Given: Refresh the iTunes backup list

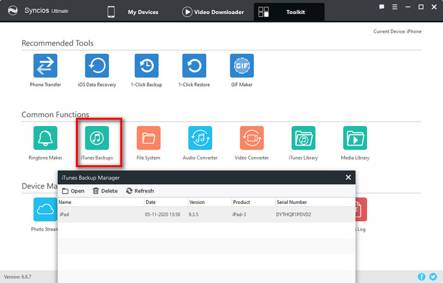Looking at the screenshot, I should point(140,191).
